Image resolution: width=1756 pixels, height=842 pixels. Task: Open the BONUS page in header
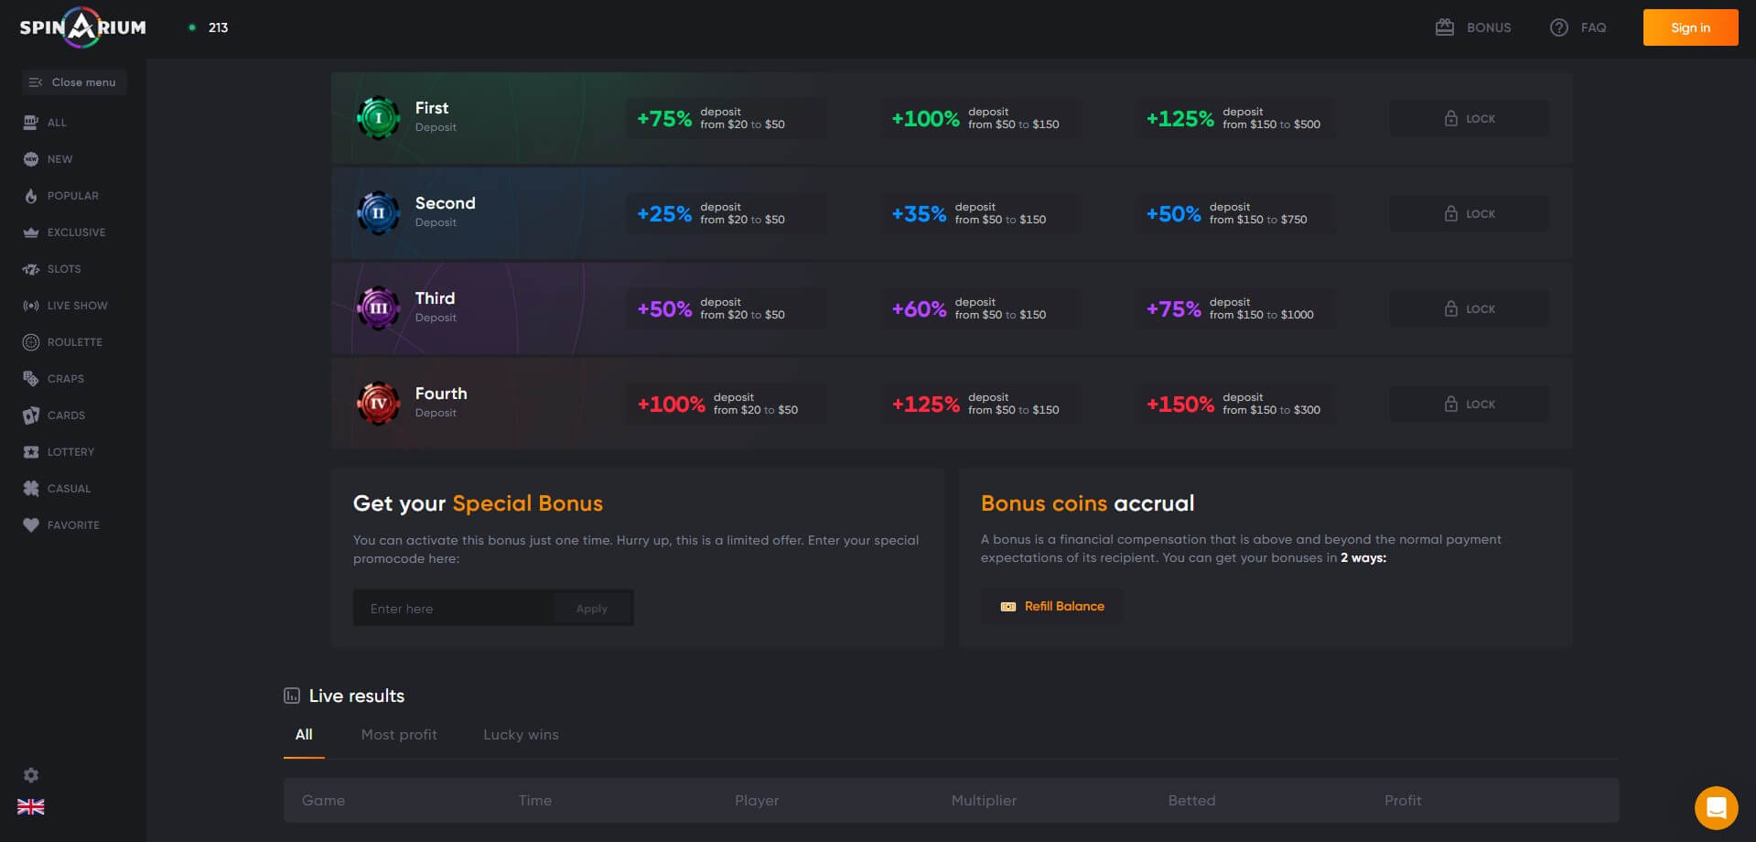[x=1473, y=27]
